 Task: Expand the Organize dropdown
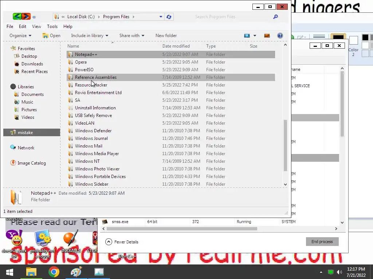(x=20, y=36)
